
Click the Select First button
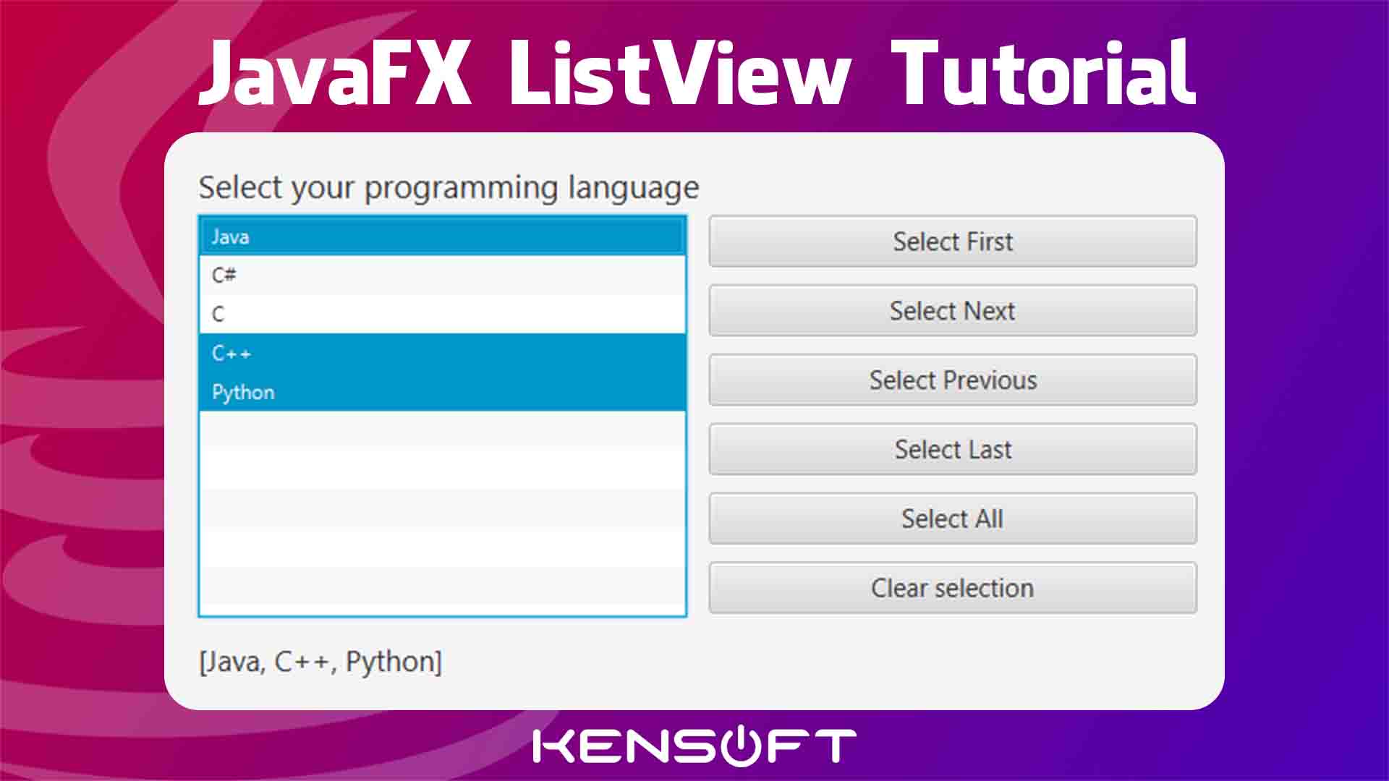click(x=952, y=242)
